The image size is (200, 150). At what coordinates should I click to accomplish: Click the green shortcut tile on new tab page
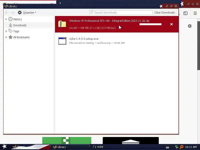(x=67, y=140)
